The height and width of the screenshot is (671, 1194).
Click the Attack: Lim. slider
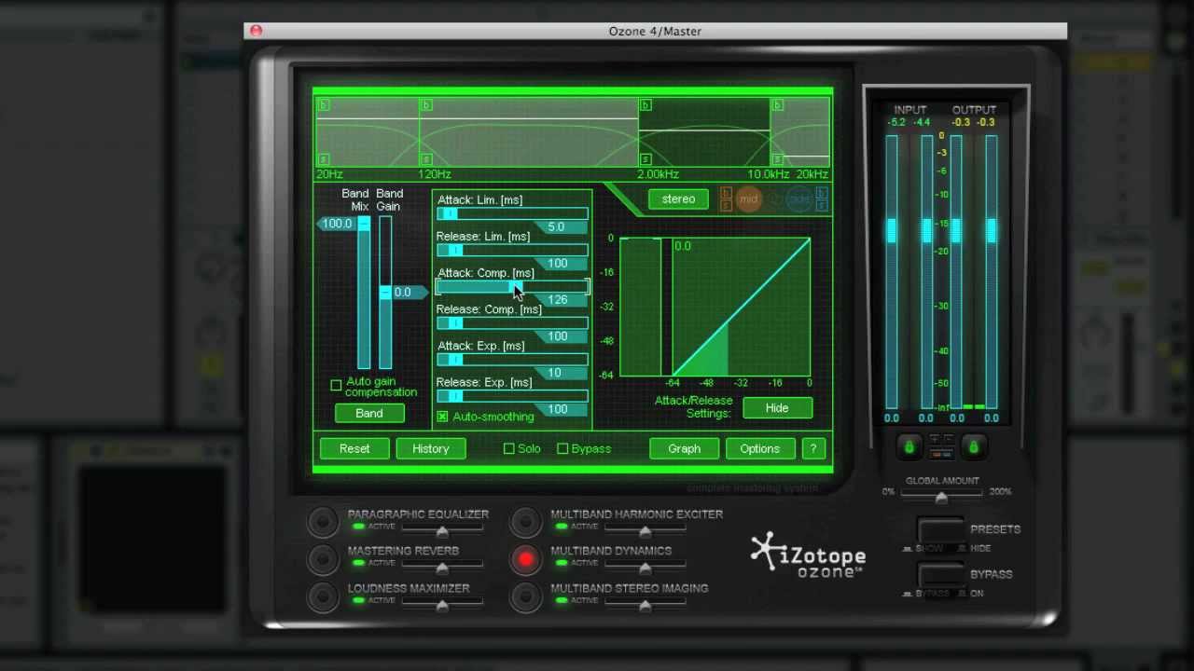click(x=512, y=213)
